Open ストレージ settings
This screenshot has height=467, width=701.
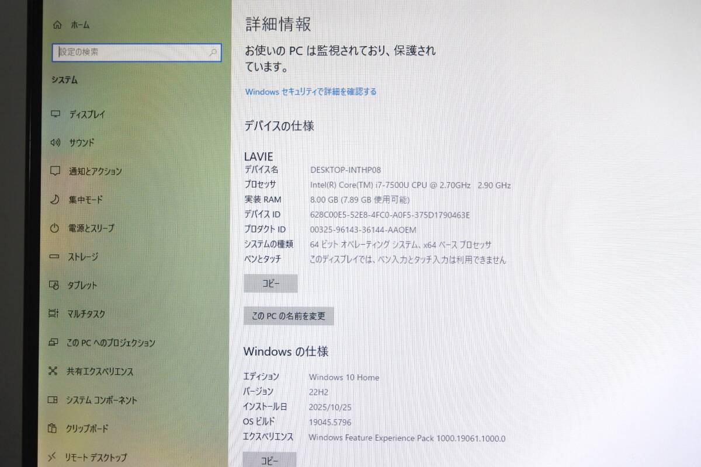click(83, 257)
